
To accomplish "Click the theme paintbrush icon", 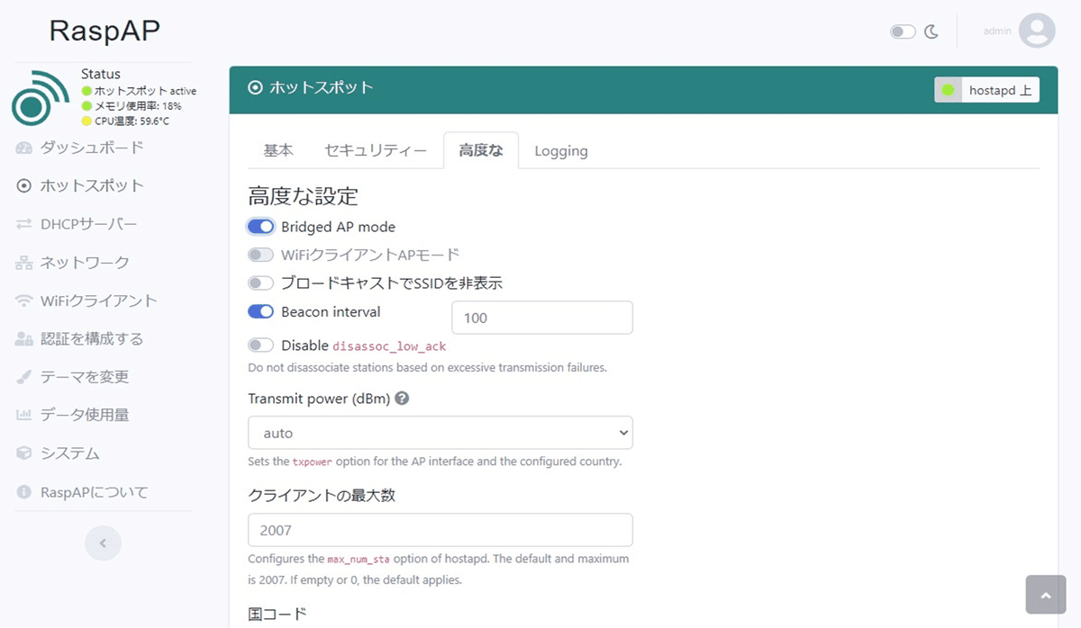I will [x=24, y=377].
